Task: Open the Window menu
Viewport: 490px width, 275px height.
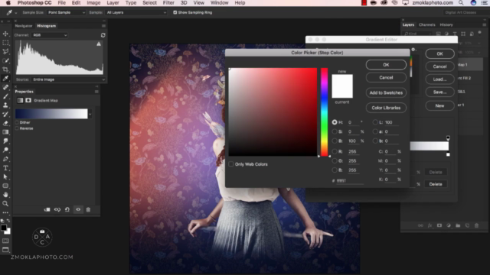Action: click(x=220, y=3)
